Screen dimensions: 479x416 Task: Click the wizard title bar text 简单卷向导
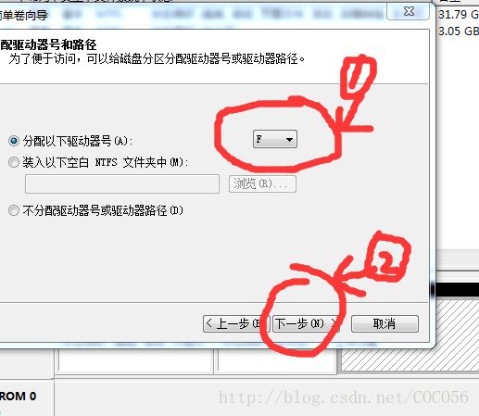pyautogui.click(x=24, y=15)
